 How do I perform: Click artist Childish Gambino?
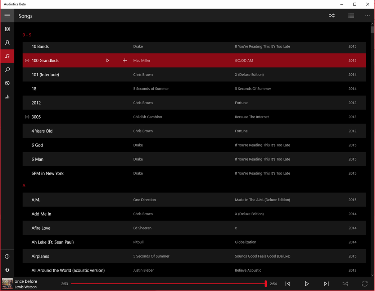pos(148,117)
